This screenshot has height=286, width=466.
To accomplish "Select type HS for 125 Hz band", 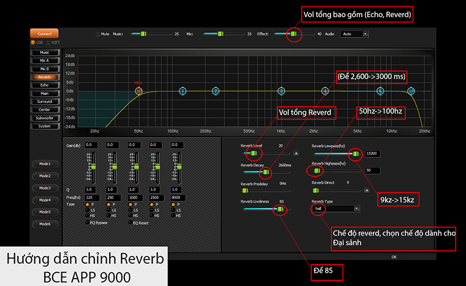I will (x=87, y=216).
